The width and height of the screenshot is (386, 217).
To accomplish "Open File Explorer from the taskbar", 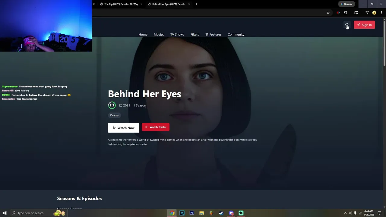I will click(201, 213).
